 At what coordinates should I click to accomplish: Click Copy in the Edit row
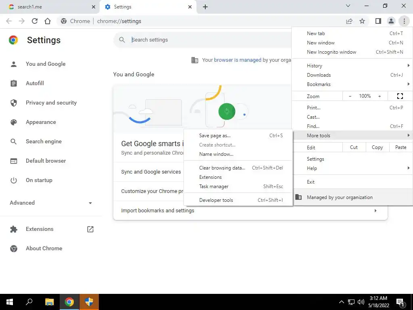377,147
